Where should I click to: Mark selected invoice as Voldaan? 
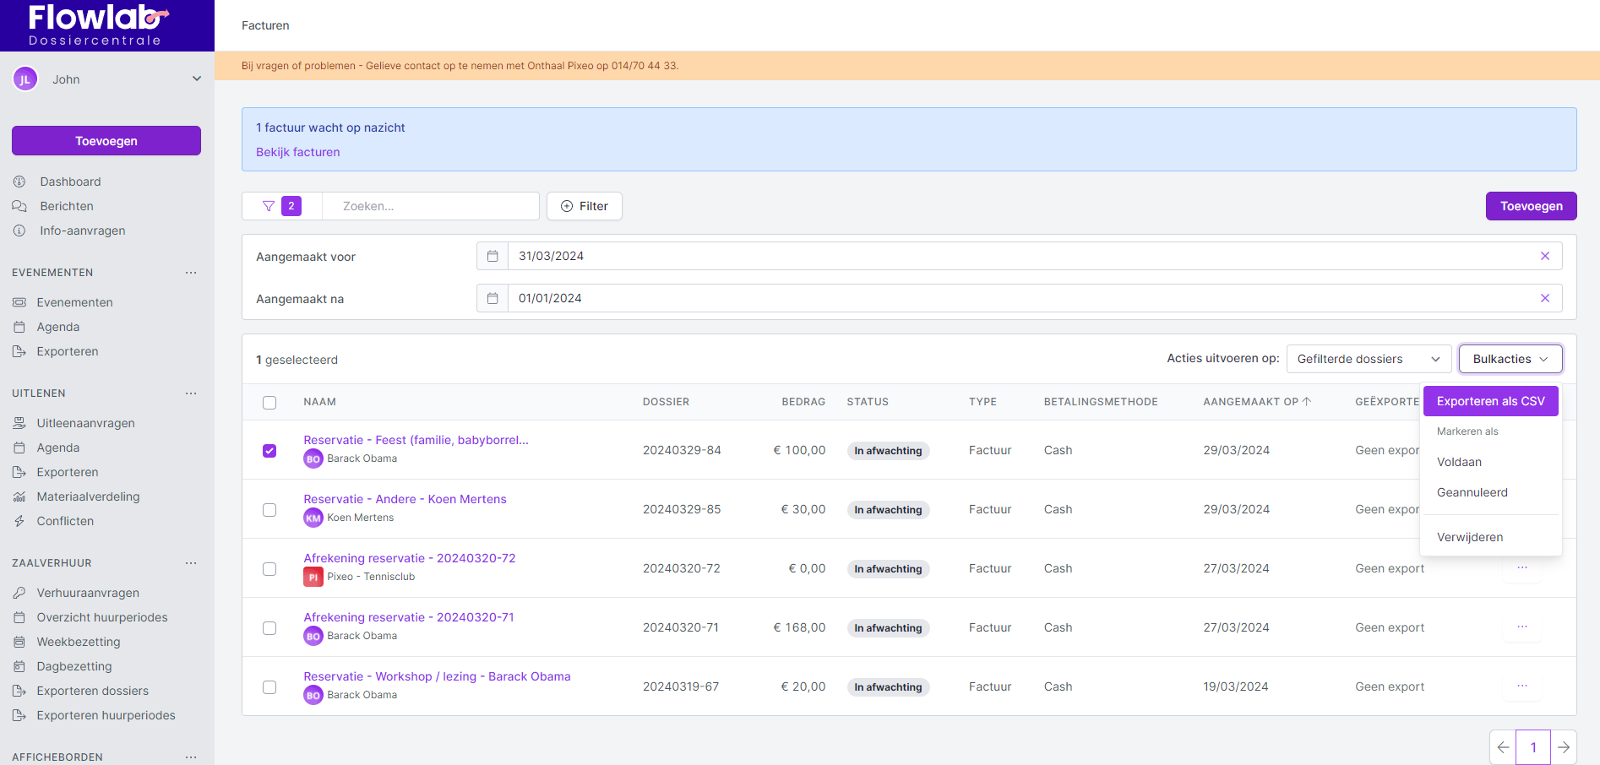pyautogui.click(x=1459, y=462)
